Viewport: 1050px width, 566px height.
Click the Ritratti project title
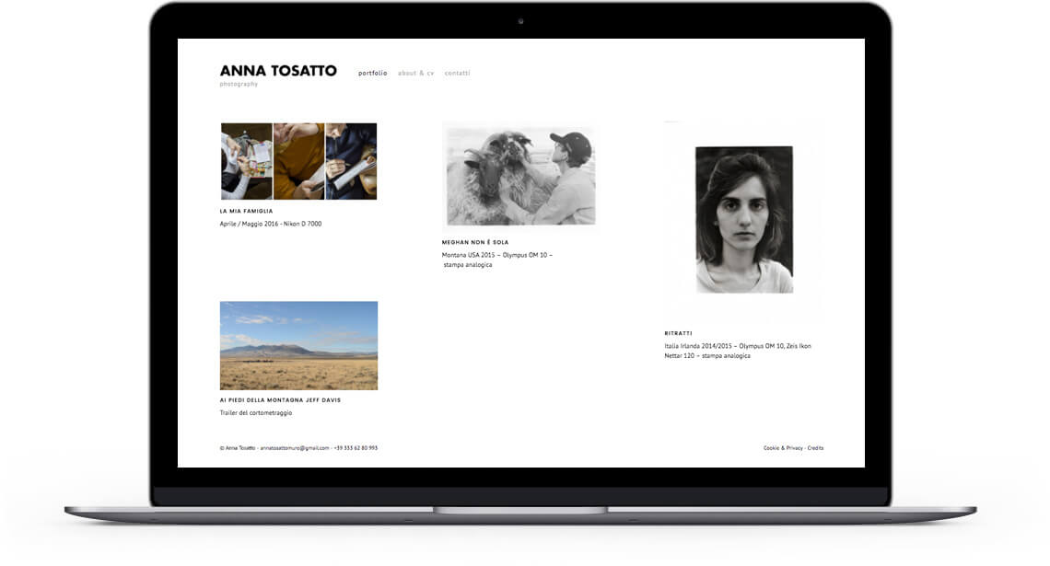click(678, 333)
